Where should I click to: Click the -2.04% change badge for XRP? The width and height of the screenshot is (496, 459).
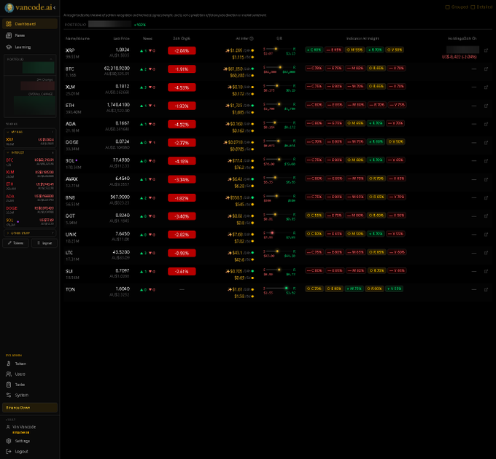[x=182, y=50]
